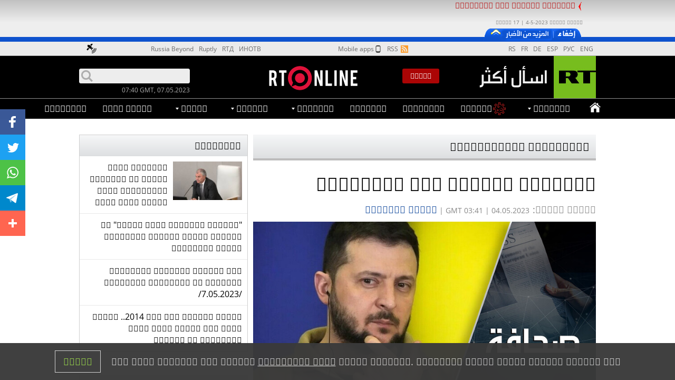675x380 pixels.
Task: Click the sidebar section header title
Action: click(x=218, y=146)
